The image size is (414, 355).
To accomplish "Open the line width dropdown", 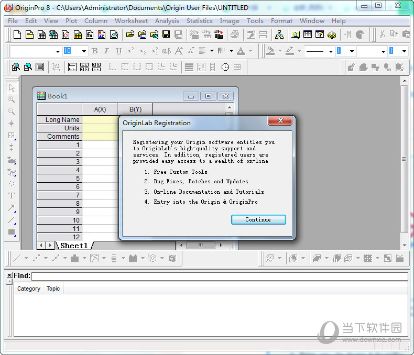I will (x=352, y=51).
